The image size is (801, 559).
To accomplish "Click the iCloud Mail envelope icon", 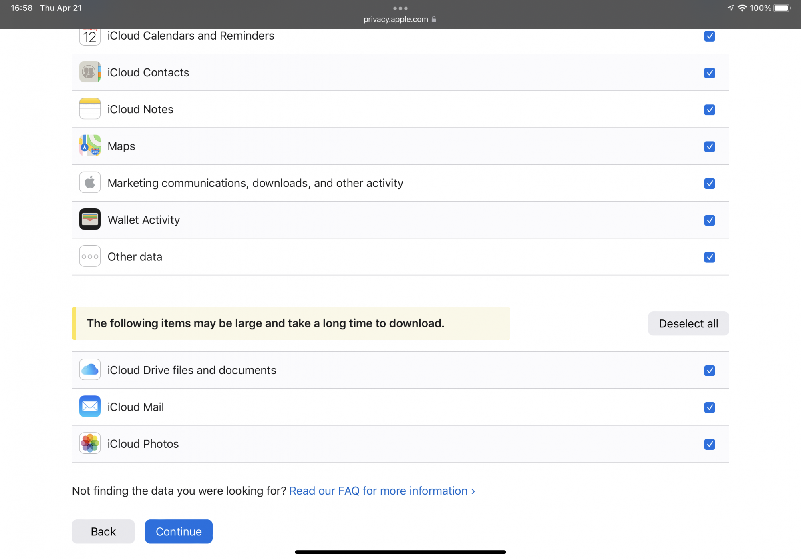I will [x=90, y=407].
